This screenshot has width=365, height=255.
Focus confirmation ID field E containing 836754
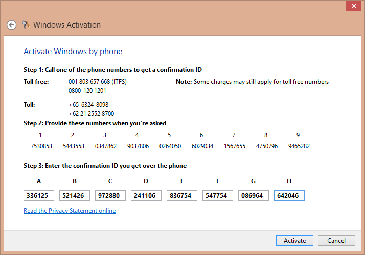tap(182, 195)
